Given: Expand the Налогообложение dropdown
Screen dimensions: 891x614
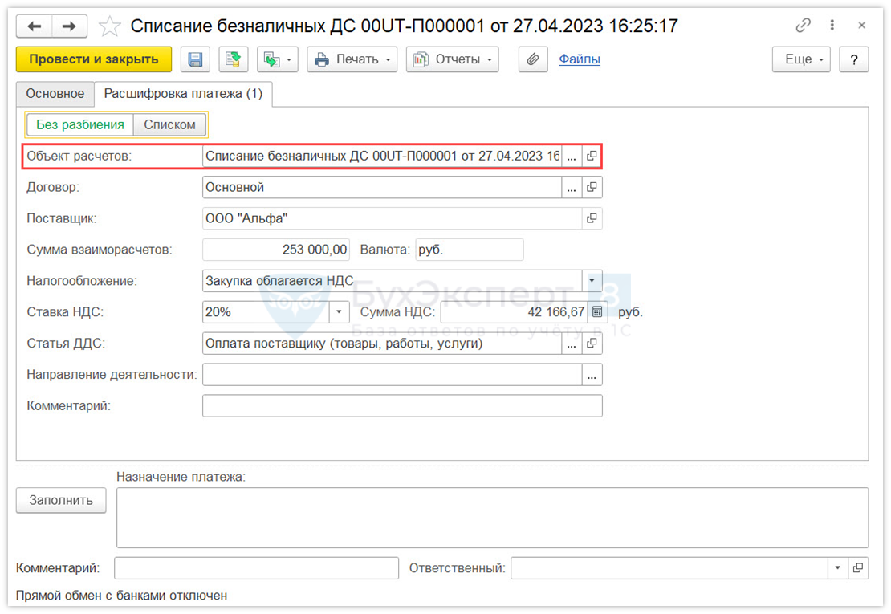Looking at the screenshot, I should point(592,281).
